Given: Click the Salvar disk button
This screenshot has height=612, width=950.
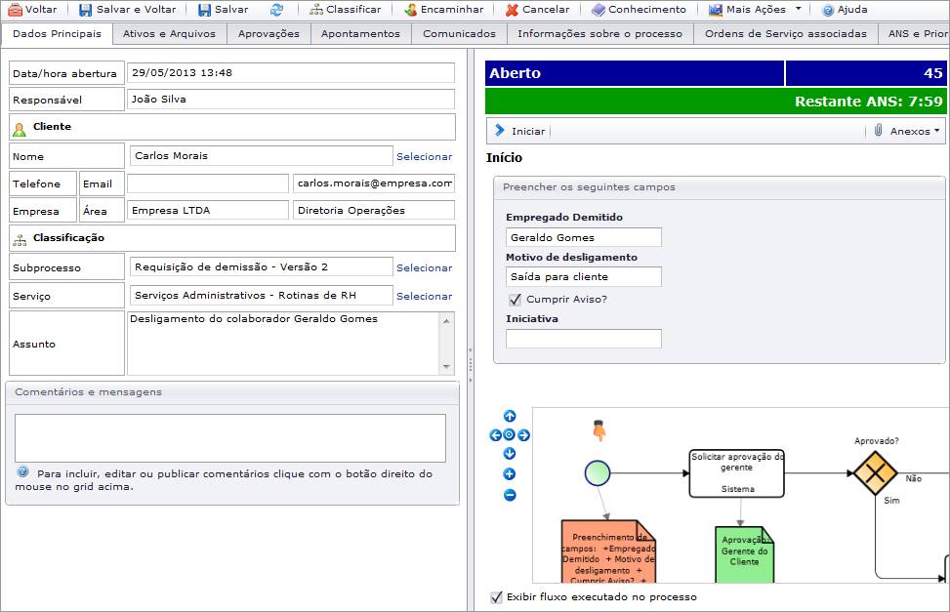Looking at the screenshot, I should (224, 10).
